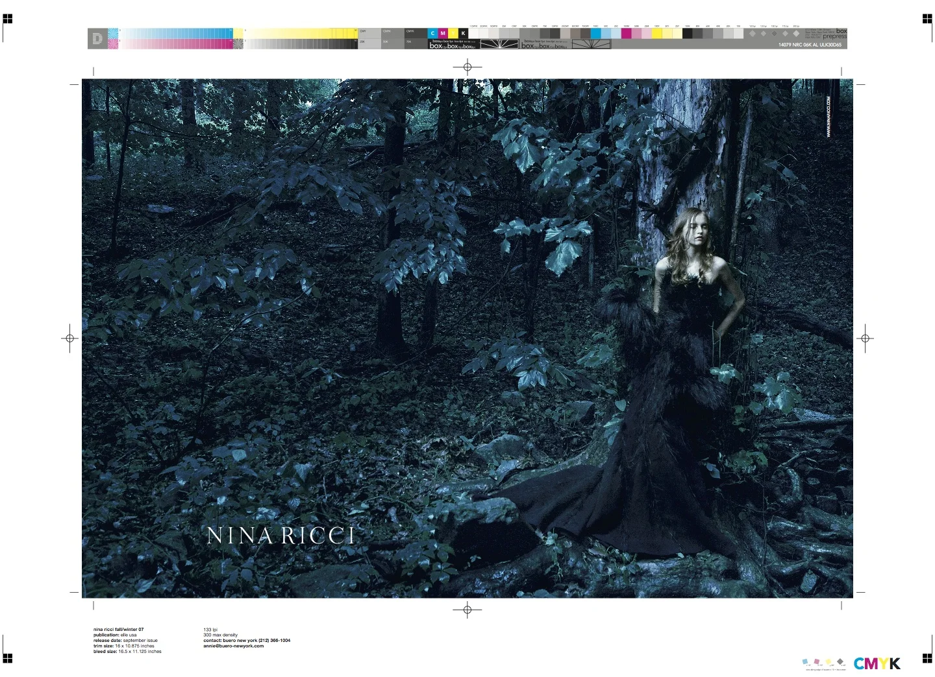Click the NINA RICCI logo text

coord(281,536)
